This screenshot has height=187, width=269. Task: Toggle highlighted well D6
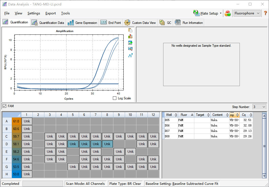coord(84,144)
